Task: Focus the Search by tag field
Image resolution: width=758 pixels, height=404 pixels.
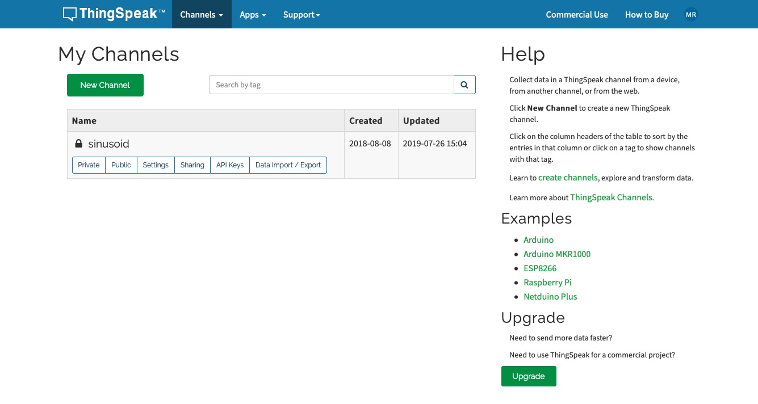Action: 331,85
